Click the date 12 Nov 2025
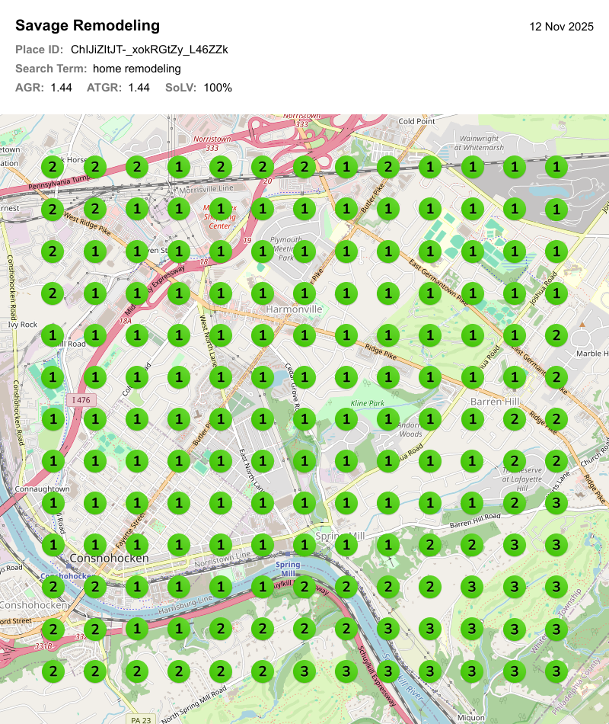The width and height of the screenshot is (609, 724). click(x=562, y=27)
